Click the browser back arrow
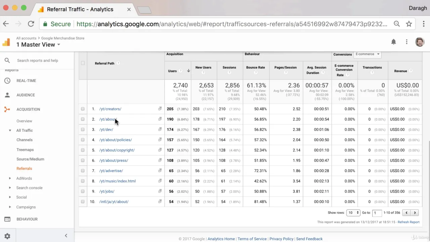 coord(6,24)
